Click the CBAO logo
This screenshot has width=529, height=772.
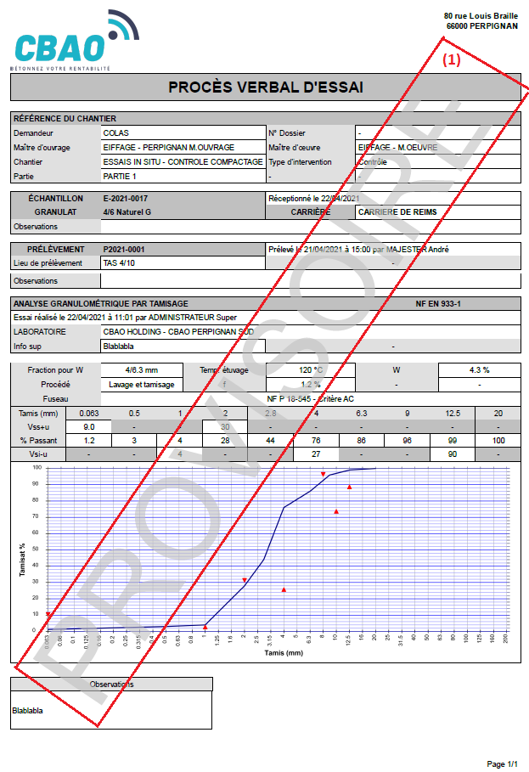click(x=76, y=40)
